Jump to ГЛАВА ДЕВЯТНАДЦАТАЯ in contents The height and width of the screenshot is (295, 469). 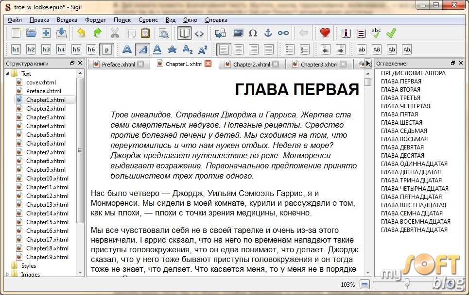tap(414, 230)
